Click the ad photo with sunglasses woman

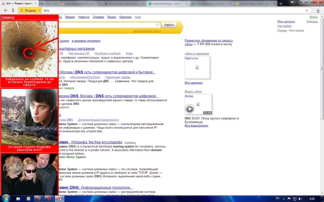point(29,174)
